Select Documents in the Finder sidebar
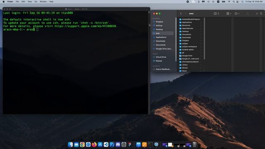Screen dimensions: 265x149 (x=163, y=45)
